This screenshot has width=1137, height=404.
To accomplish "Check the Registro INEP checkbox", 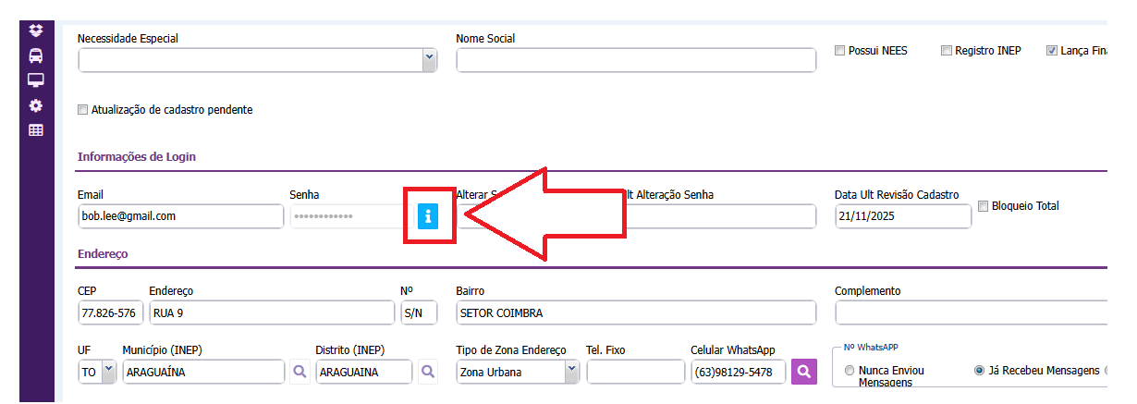I will (x=947, y=51).
